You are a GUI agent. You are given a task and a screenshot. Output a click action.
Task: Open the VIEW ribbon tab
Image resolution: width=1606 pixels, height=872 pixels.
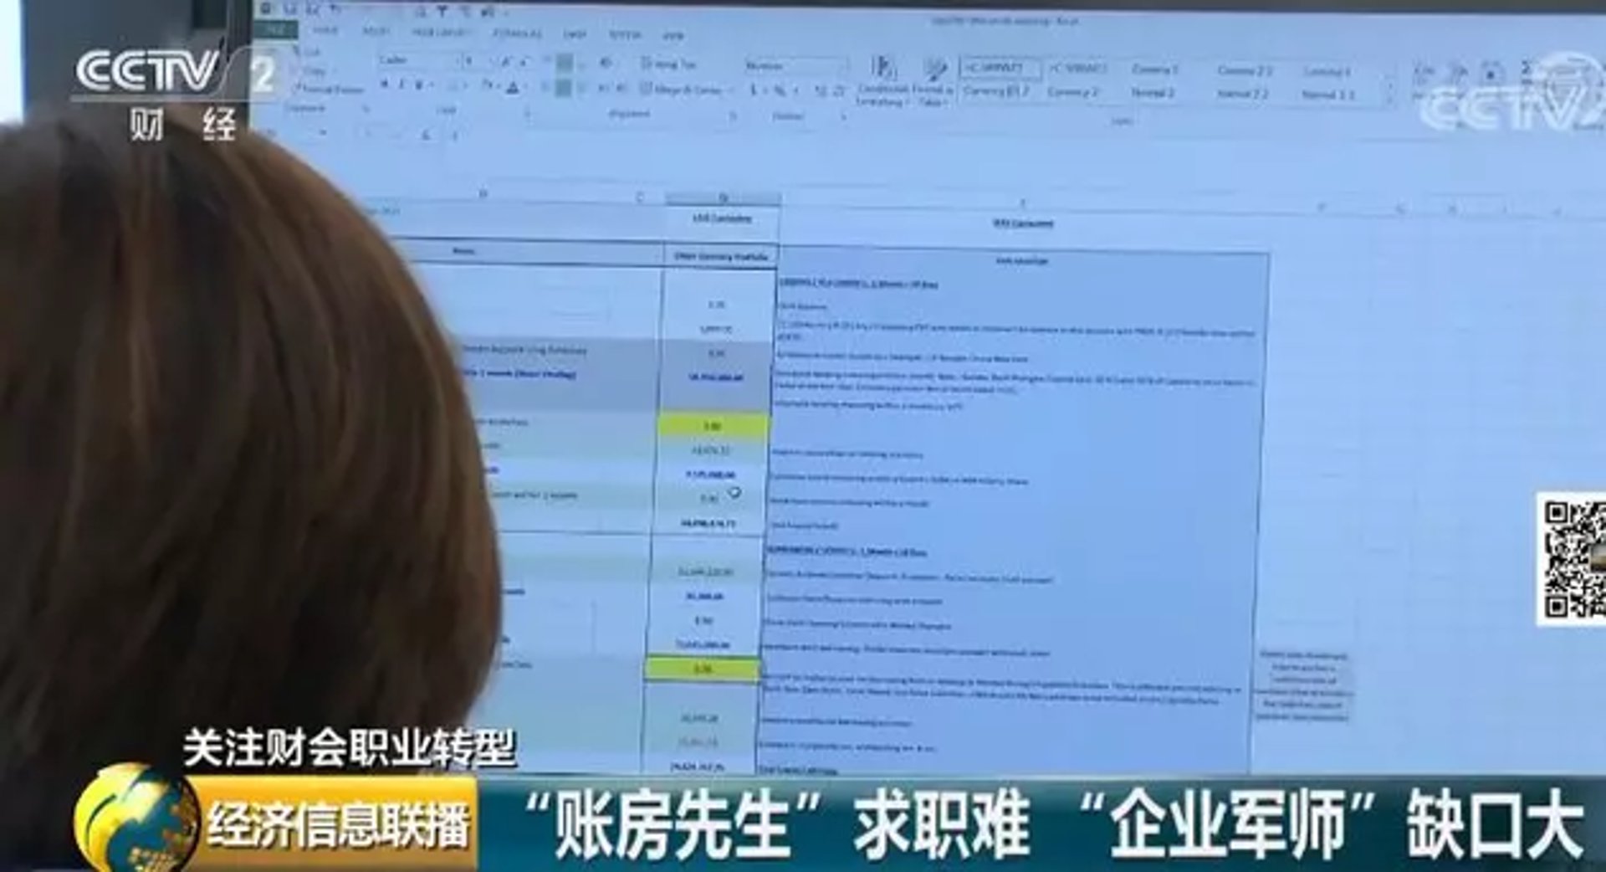(673, 36)
